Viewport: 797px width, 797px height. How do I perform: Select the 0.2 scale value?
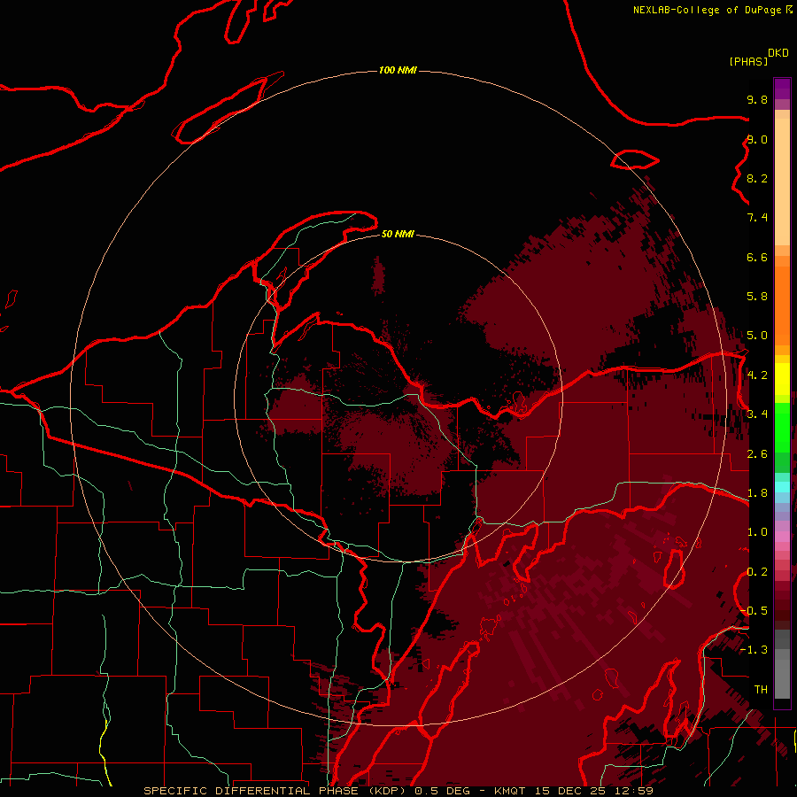point(757,572)
